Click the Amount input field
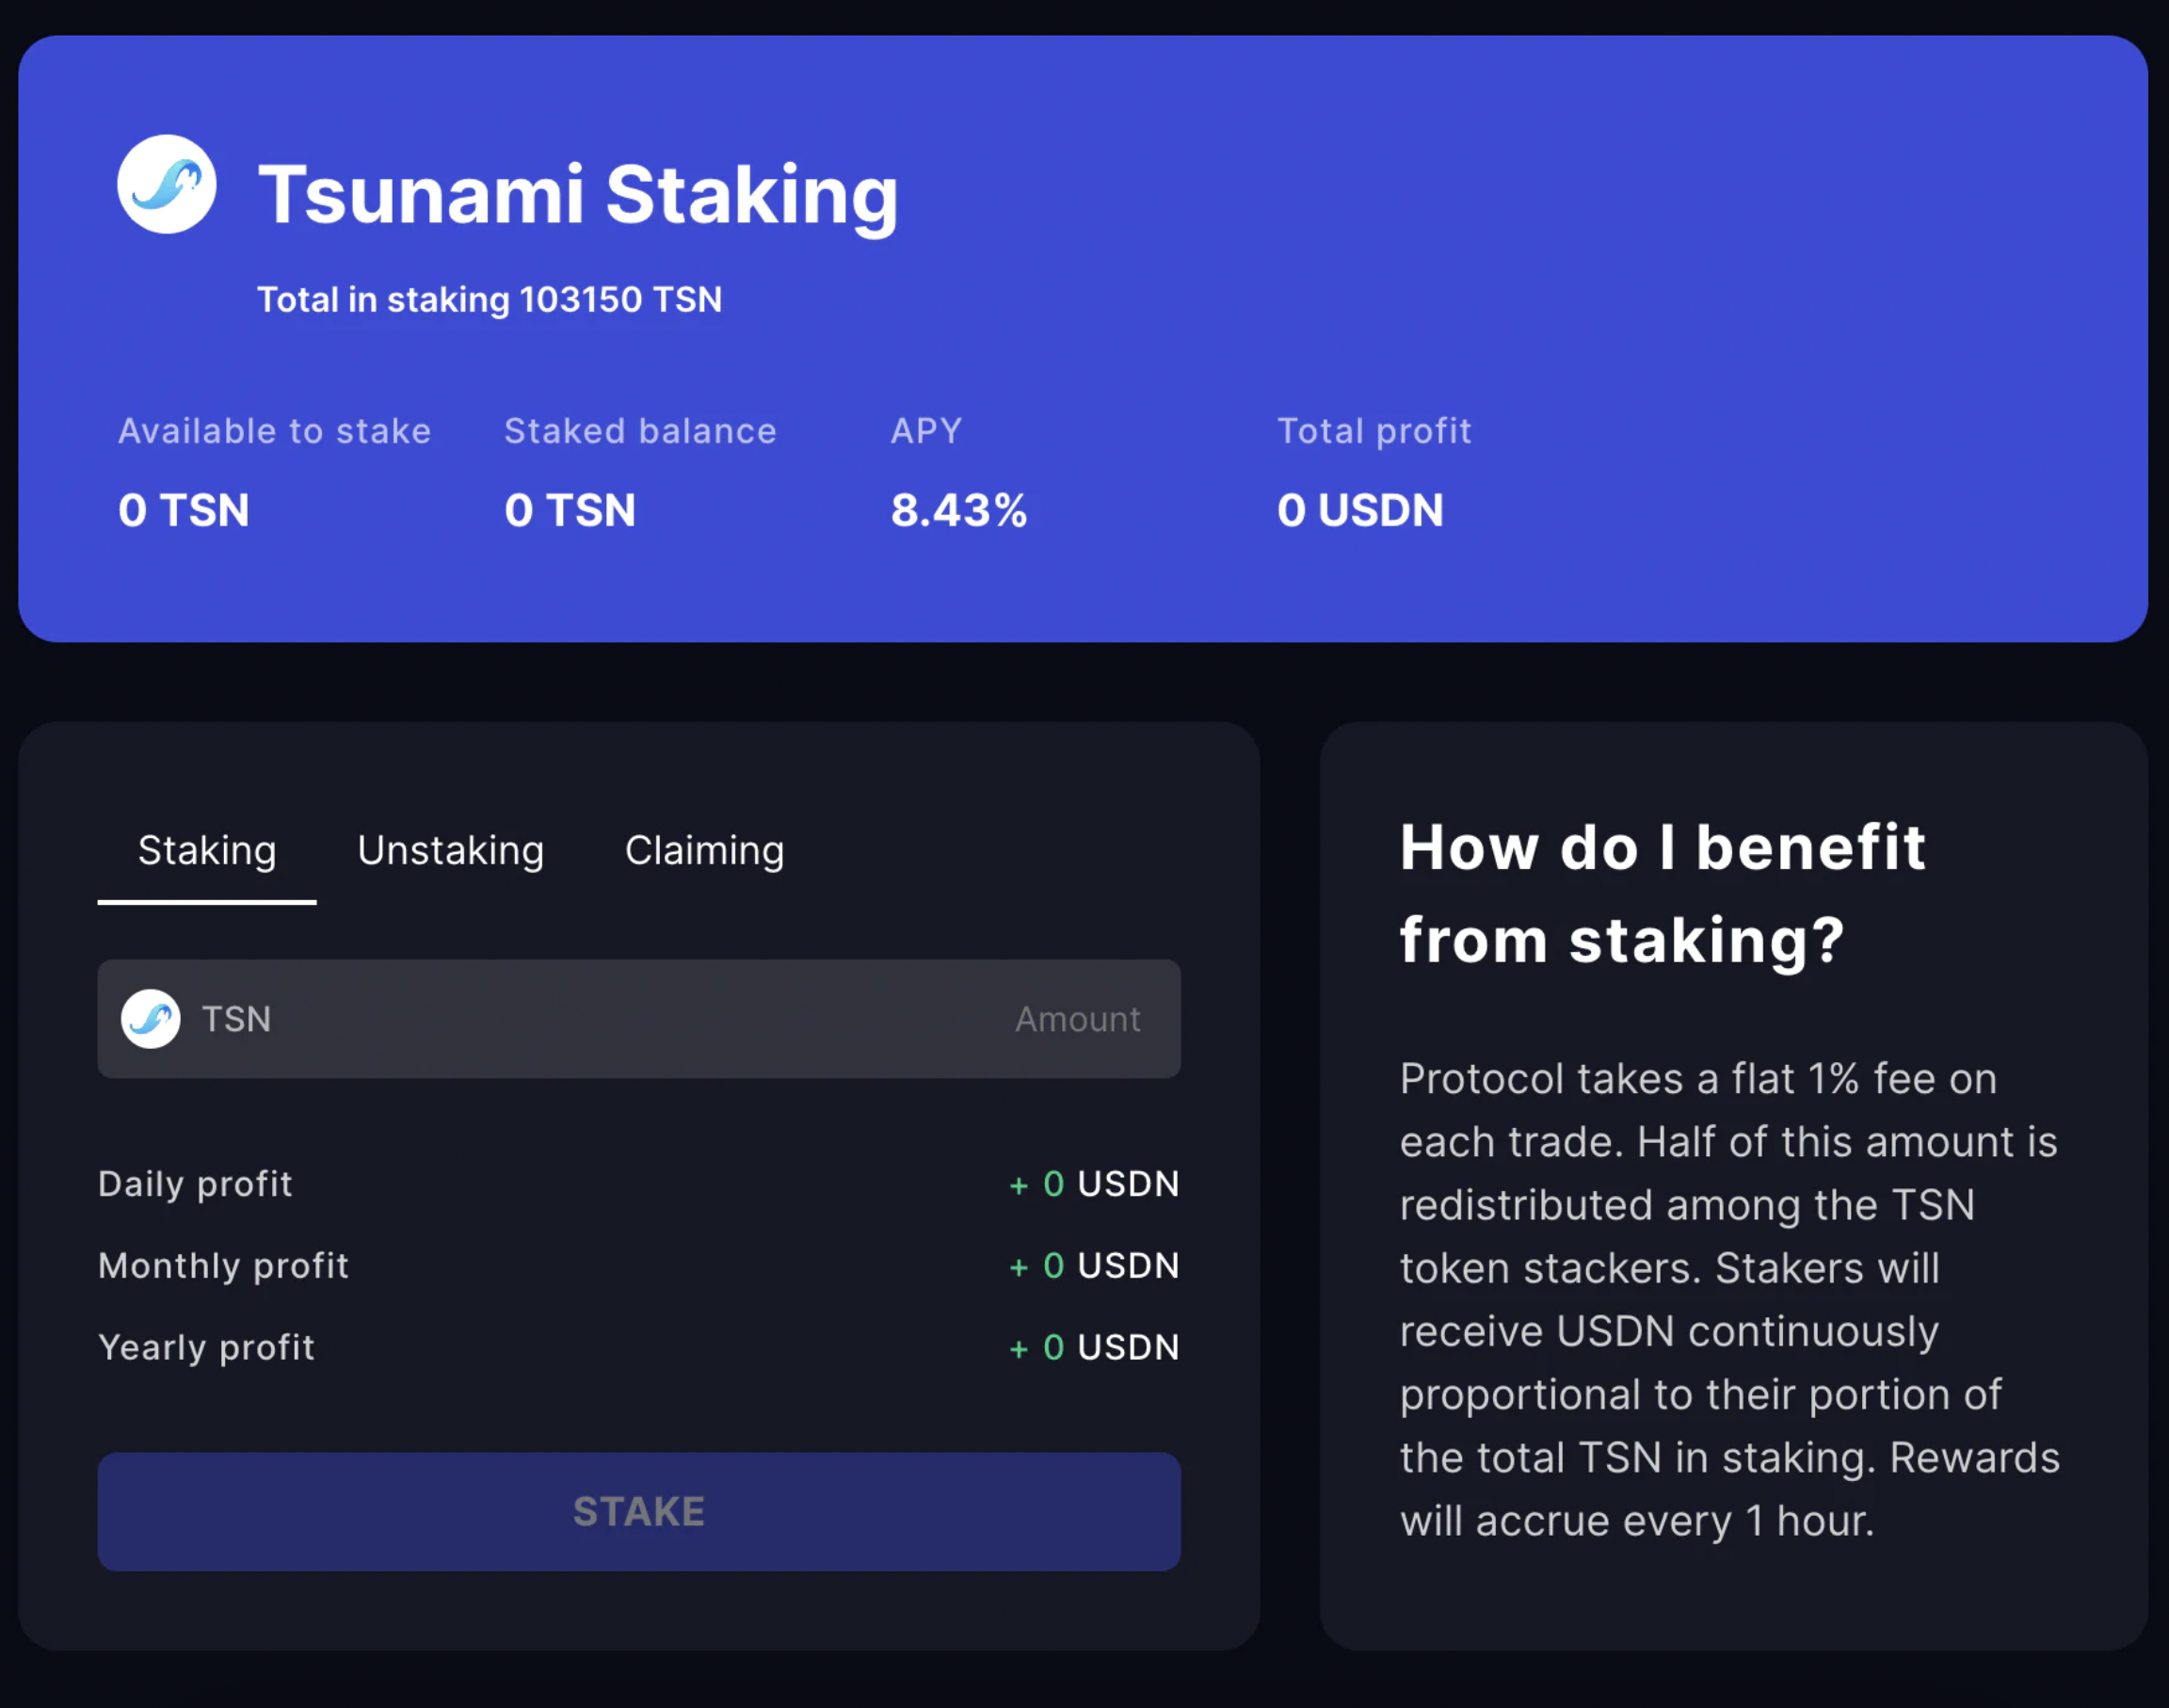This screenshot has width=2169, height=1708. point(1075,1019)
